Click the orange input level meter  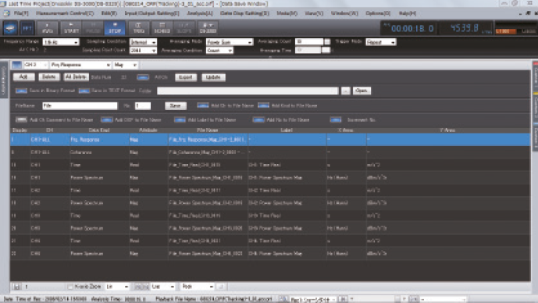pyautogui.click(x=506, y=31)
